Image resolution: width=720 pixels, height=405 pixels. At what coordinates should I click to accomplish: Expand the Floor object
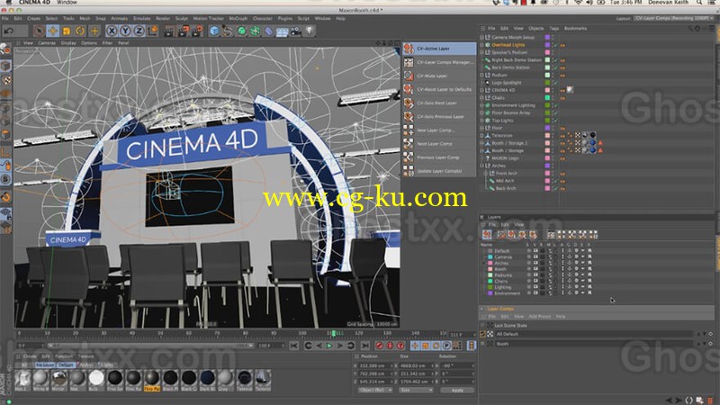[481, 128]
